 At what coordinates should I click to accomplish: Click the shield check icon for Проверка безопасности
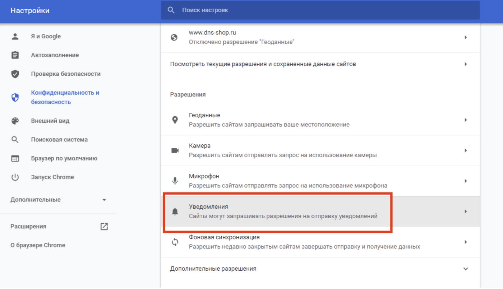[15, 74]
